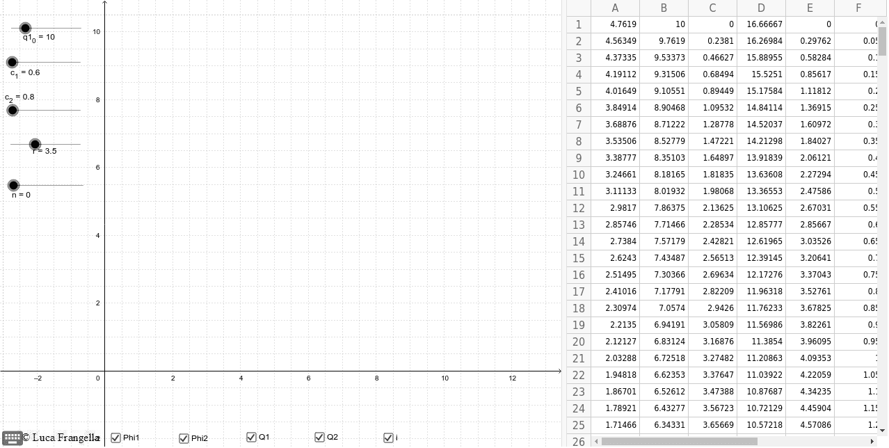This screenshot has width=889, height=448.
Task: Select spreadsheet column E header
Action: coord(810,8)
